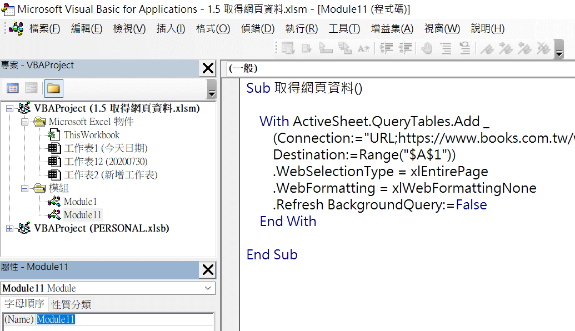The image size is (575, 331).
Task: Expand the VBAProject (PERSONAL.xlsb) node
Action: (x=10, y=228)
